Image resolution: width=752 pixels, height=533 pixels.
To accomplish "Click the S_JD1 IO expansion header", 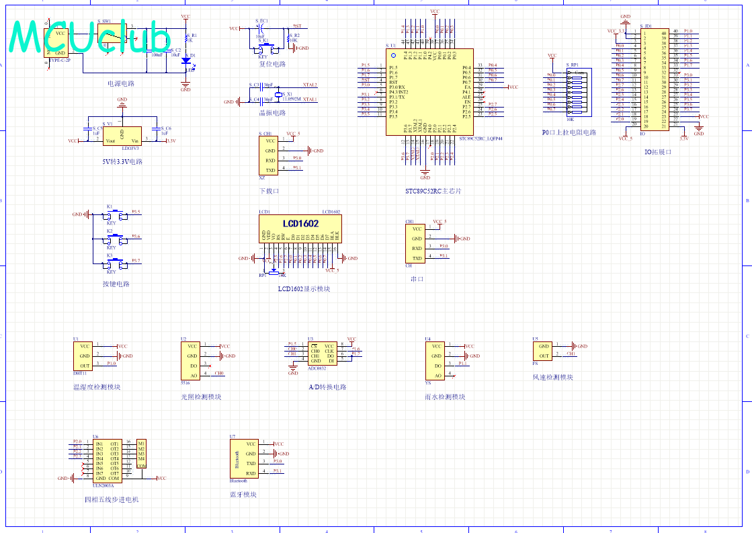I will [654, 79].
